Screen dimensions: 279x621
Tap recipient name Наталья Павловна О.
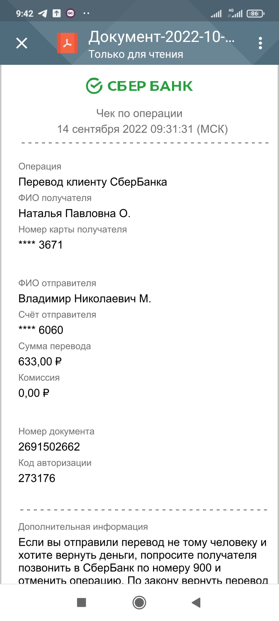pyautogui.click(x=74, y=213)
